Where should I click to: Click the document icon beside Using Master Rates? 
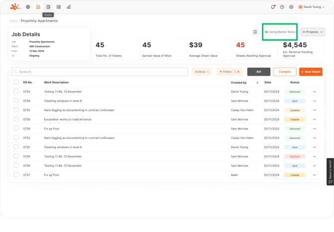click(255, 32)
